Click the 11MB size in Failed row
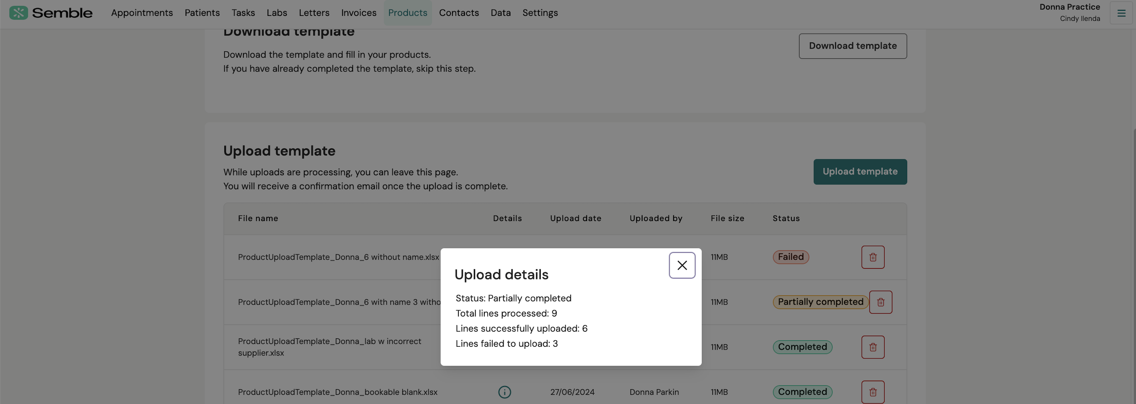 tap(719, 257)
